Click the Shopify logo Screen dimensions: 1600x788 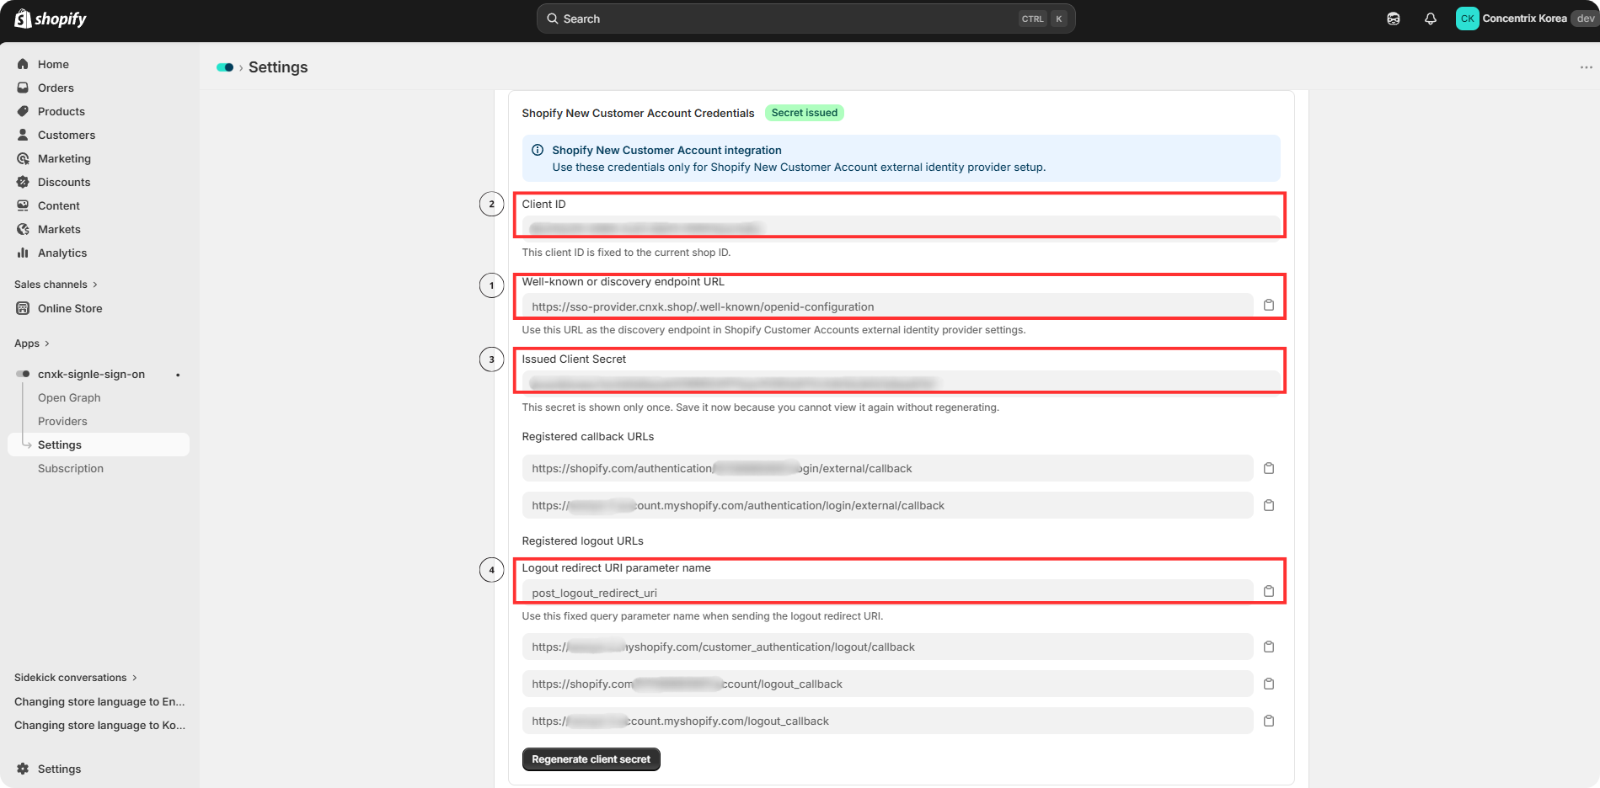[x=51, y=19]
